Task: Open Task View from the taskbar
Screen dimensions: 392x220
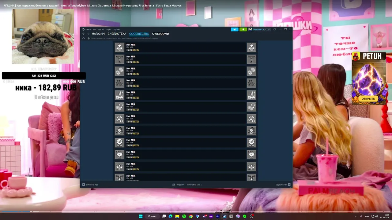Action: click(x=164, y=216)
